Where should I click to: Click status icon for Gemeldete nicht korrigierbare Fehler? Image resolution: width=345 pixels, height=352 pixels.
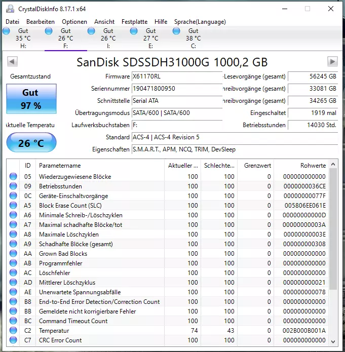coord(13,311)
